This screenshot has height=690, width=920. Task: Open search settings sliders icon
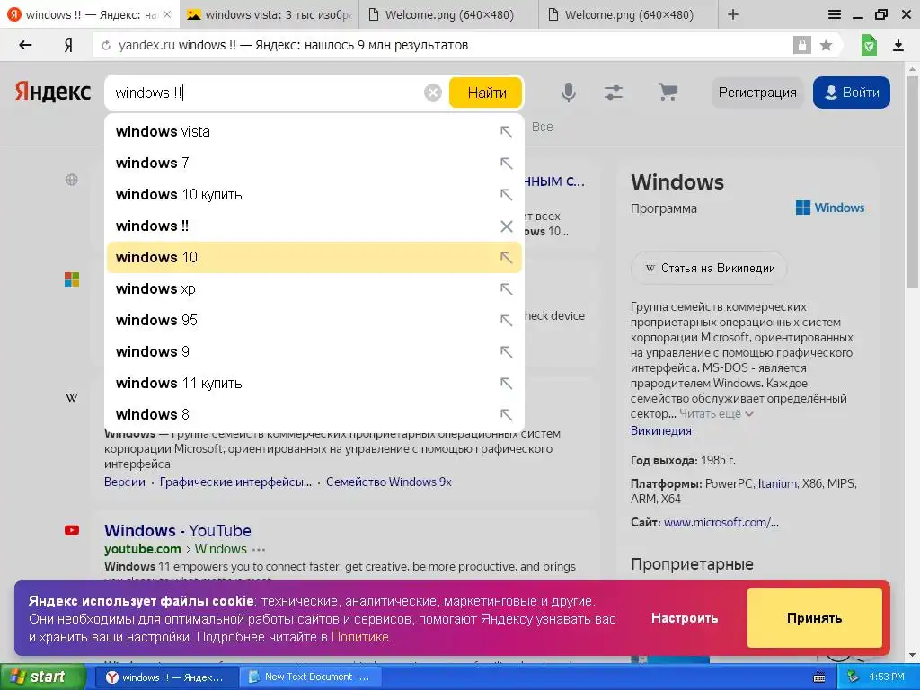[614, 93]
